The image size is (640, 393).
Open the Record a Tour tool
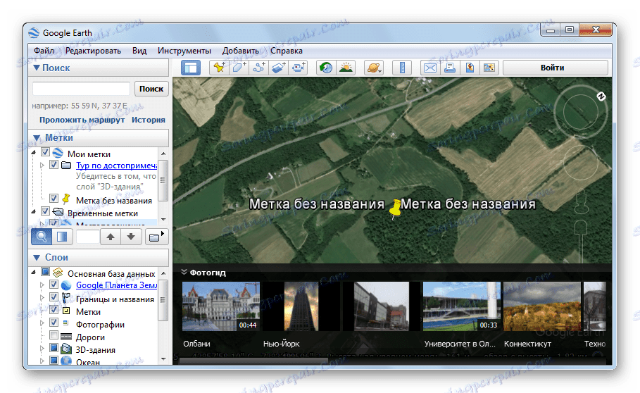click(299, 68)
